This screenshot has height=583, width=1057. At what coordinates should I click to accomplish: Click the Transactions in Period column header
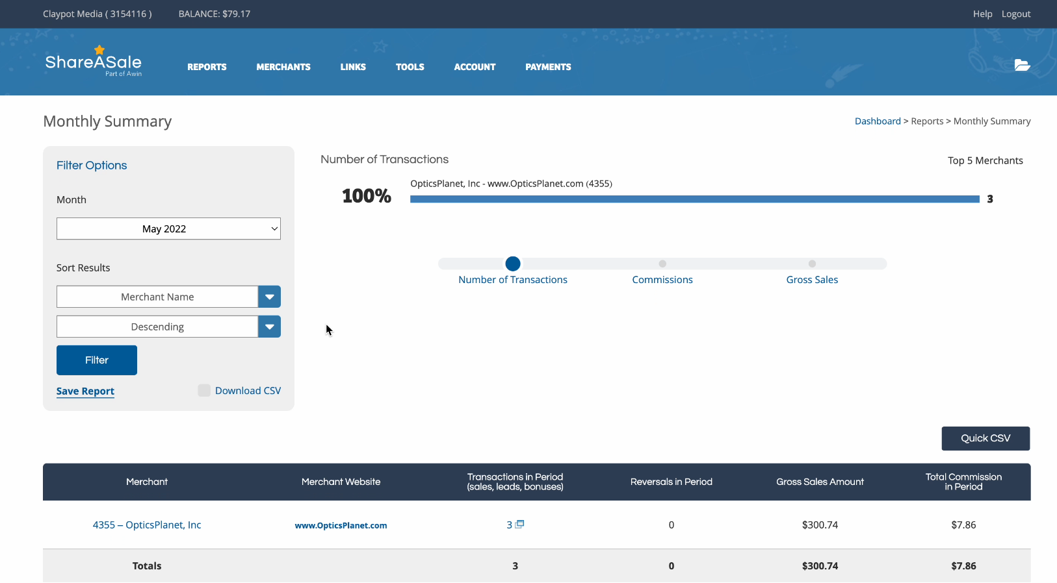tap(515, 482)
